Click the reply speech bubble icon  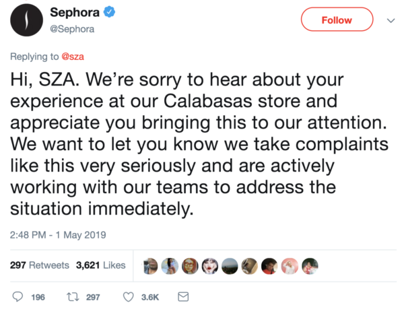coord(18,297)
